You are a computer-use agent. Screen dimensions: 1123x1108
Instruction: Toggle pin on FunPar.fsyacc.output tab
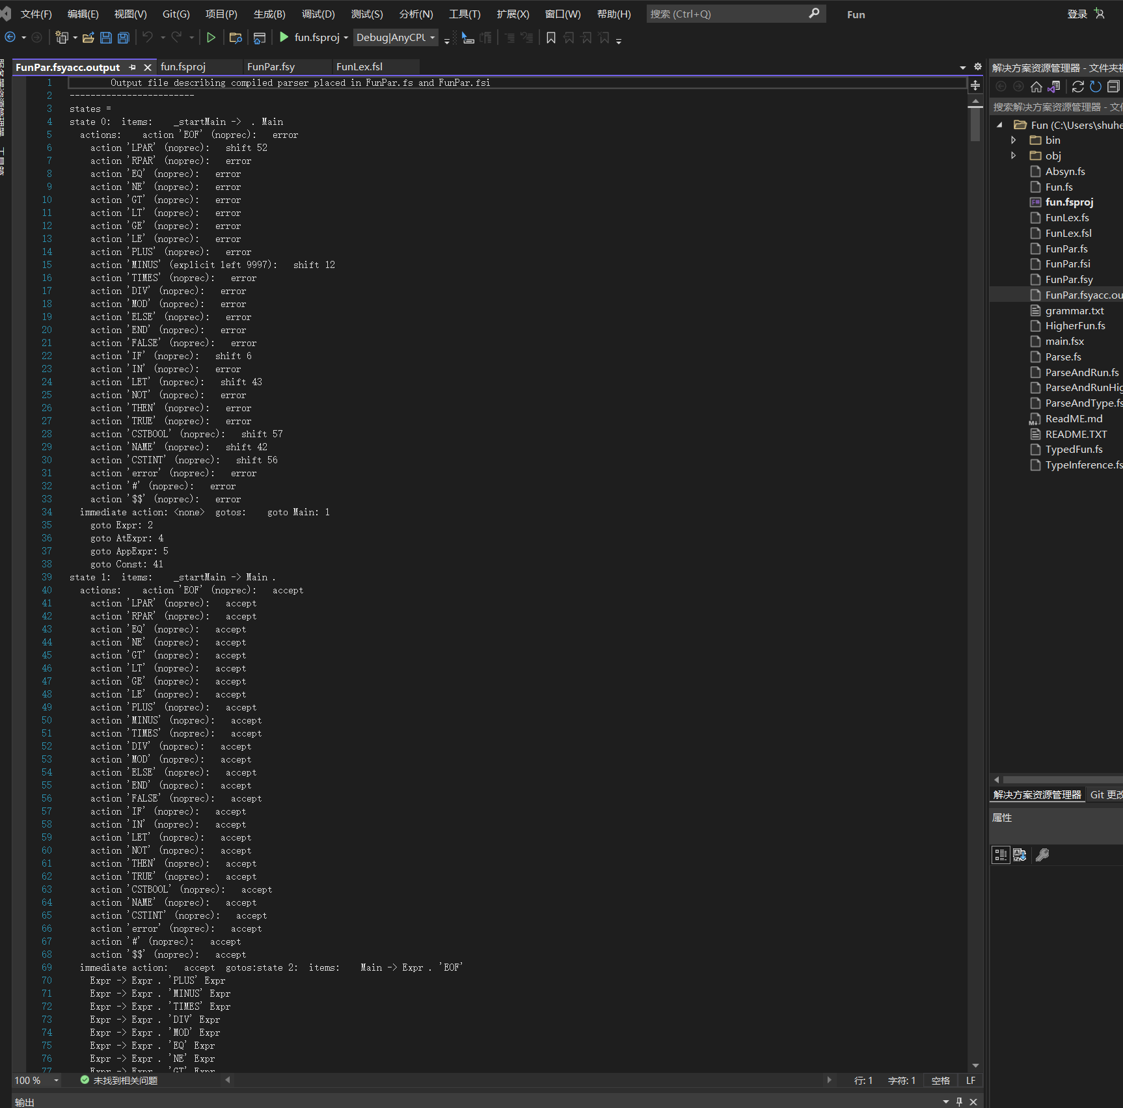[133, 67]
